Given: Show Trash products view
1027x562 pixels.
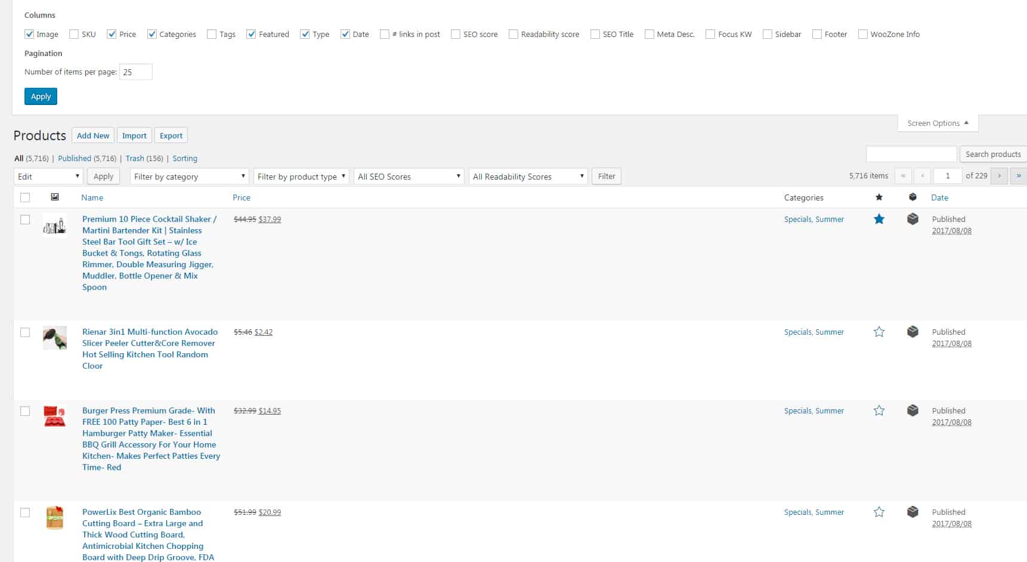Looking at the screenshot, I should (134, 159).
